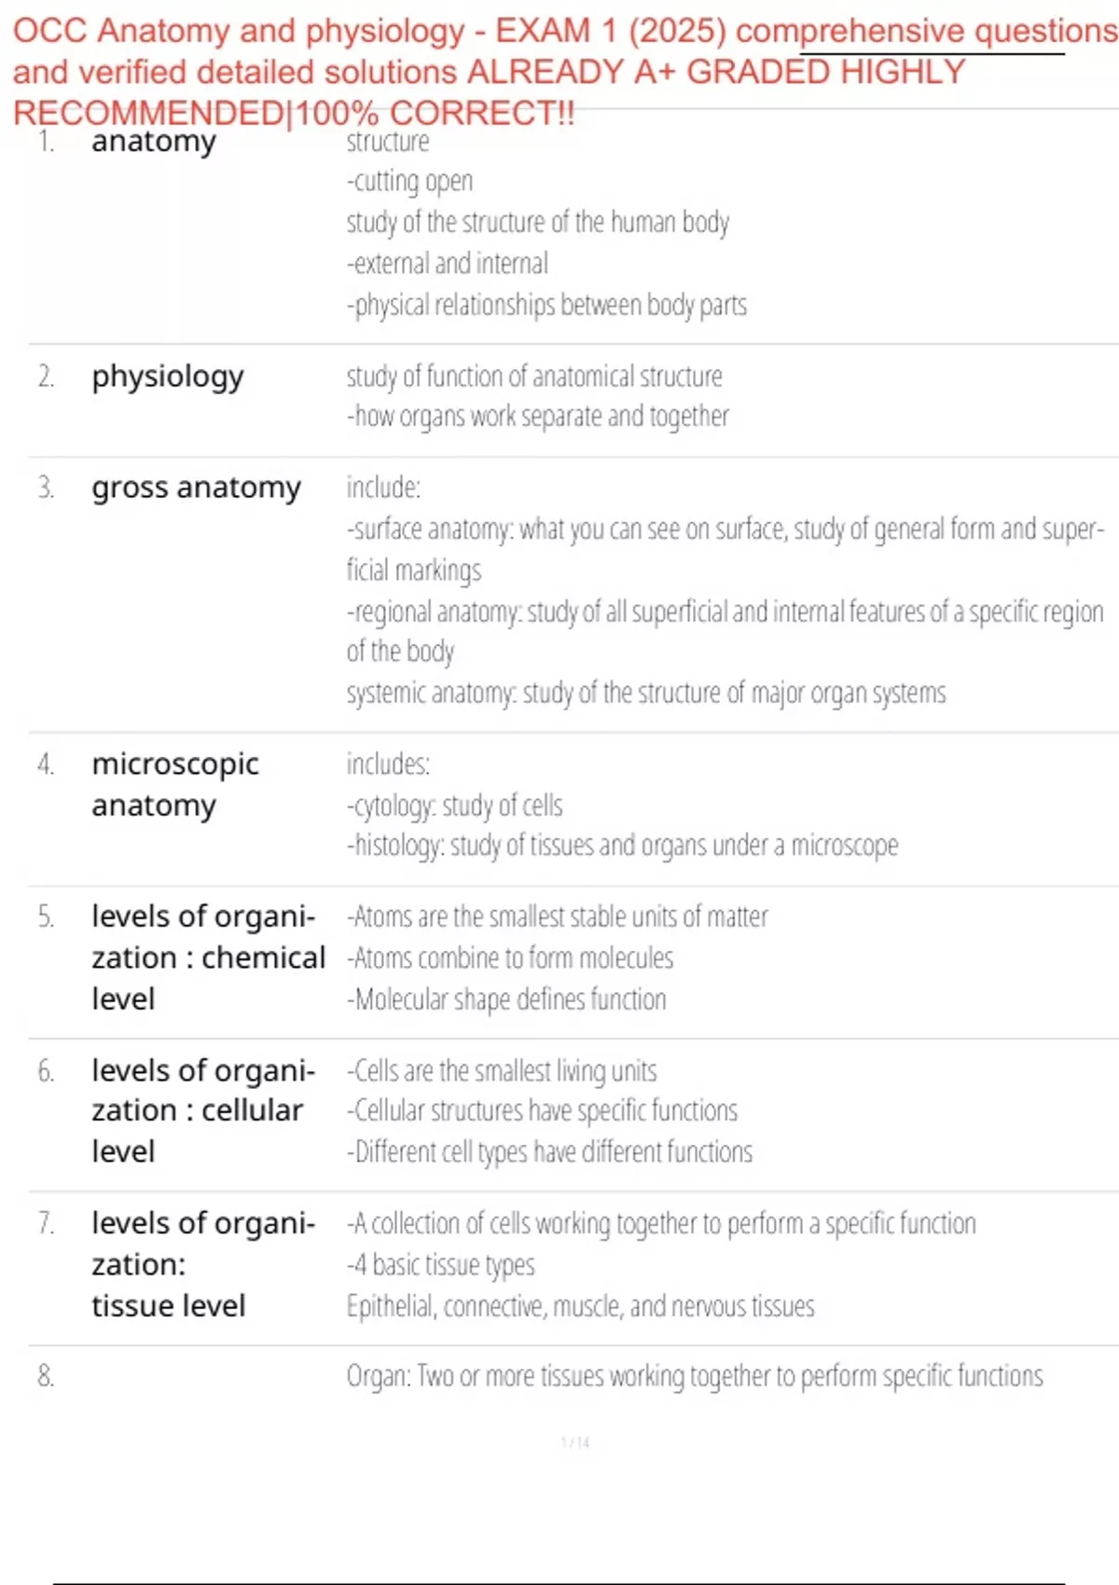The width and height of the screenshot is (1119, 1585).
Task: Click "-how organs work separate and together" text
Action: point(537,417)
